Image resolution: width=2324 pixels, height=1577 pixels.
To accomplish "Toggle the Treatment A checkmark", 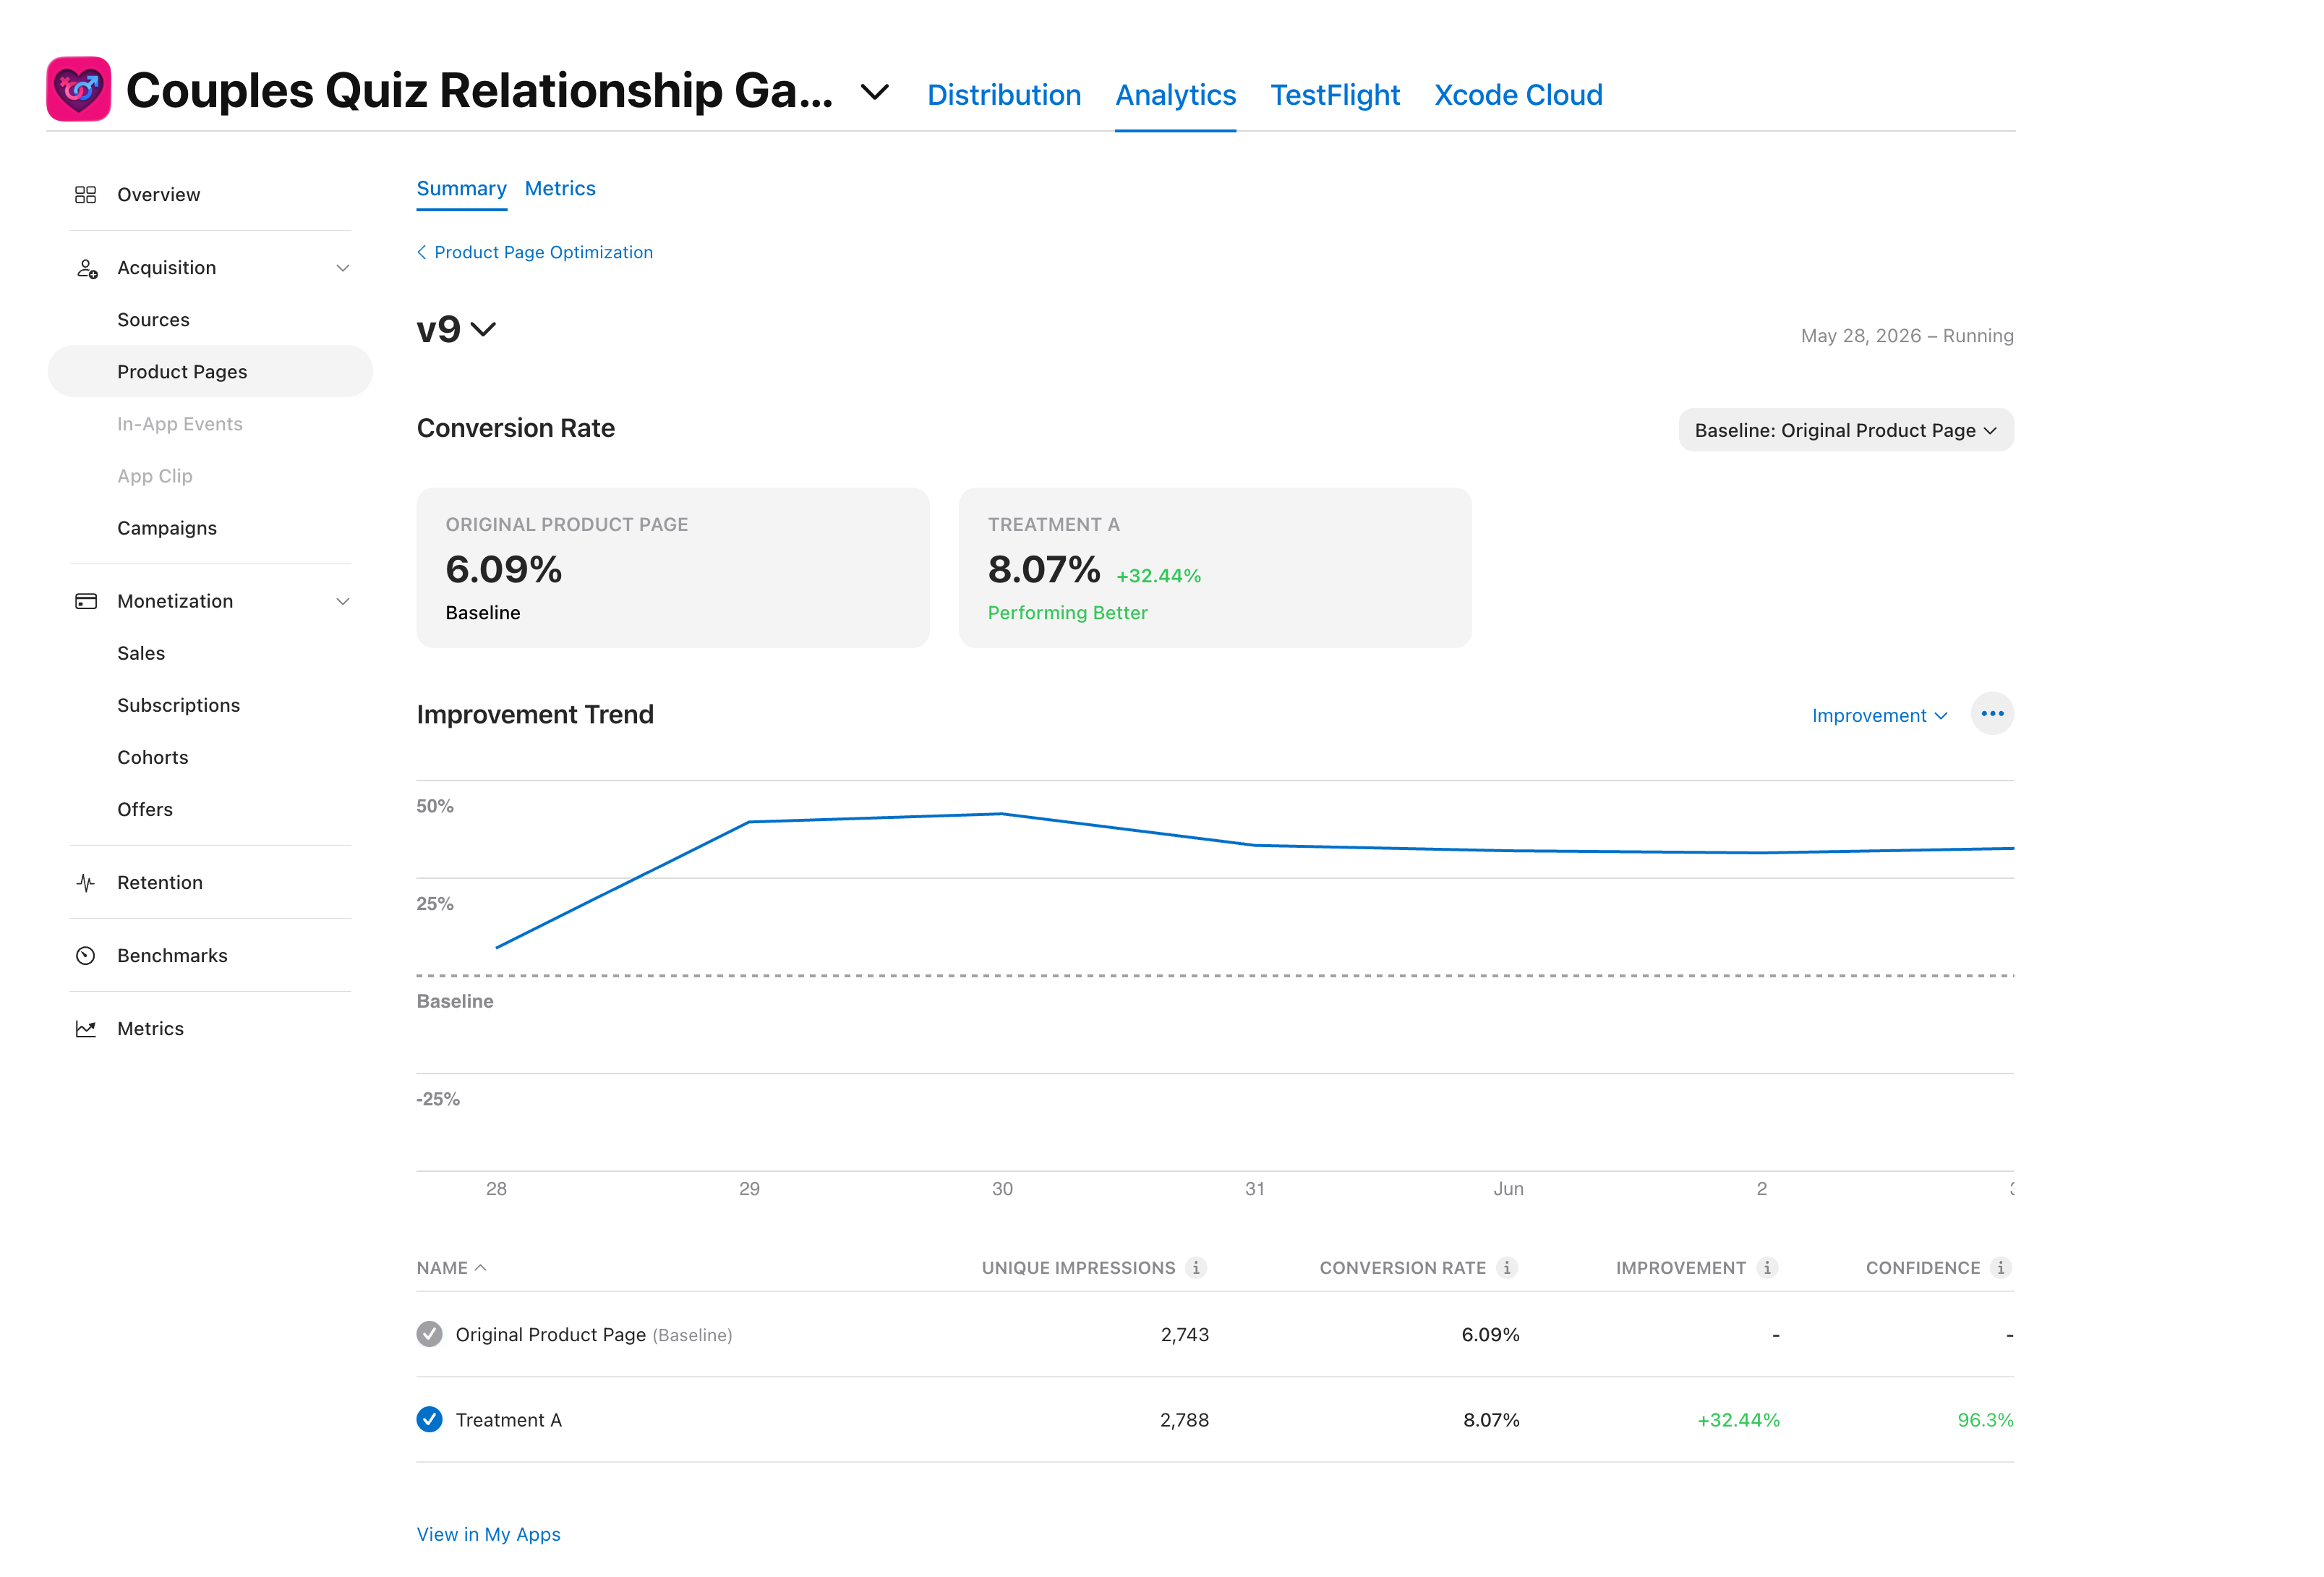I will pos(430,1420).
